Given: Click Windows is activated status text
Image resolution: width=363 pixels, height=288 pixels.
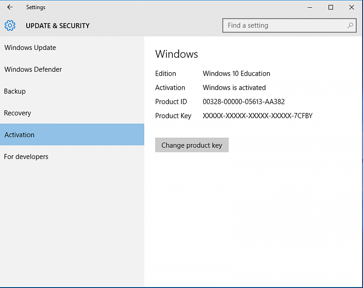Looking at the screenshot, I should pos(234,88).
